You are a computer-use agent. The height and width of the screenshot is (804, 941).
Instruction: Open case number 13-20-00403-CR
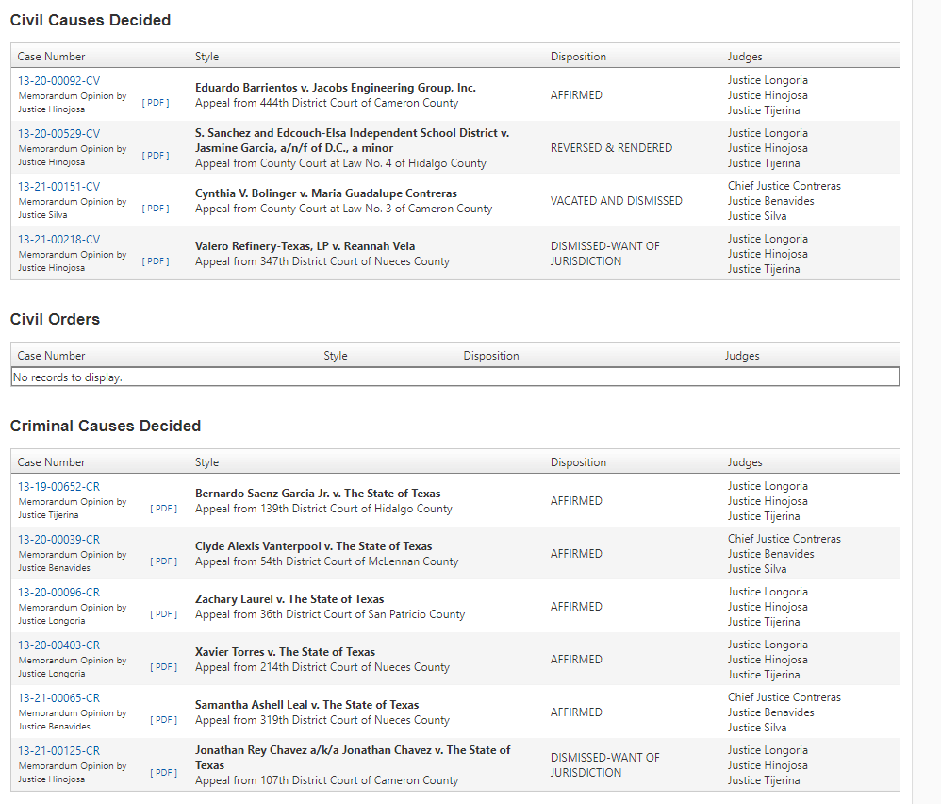click(58, 645)
